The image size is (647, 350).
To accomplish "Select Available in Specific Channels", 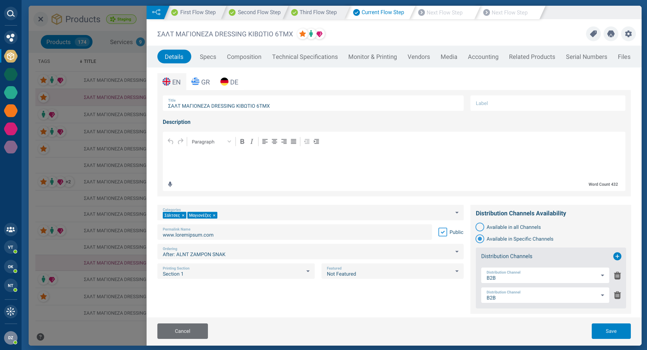I will coord(480,239).
